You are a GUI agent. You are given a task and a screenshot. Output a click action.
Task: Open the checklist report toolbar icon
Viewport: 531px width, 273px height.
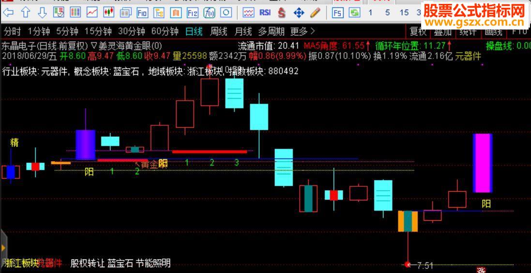coord(59,13)
